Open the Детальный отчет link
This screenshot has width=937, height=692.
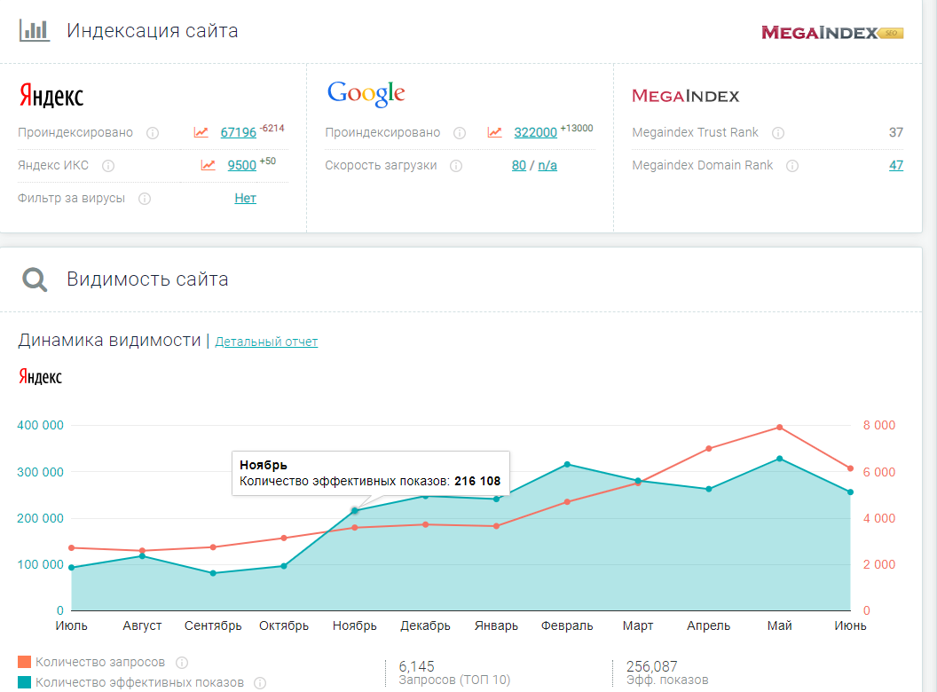click(x=266, y=342)
